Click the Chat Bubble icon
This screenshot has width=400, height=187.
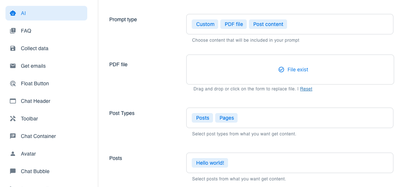point(13,171)
